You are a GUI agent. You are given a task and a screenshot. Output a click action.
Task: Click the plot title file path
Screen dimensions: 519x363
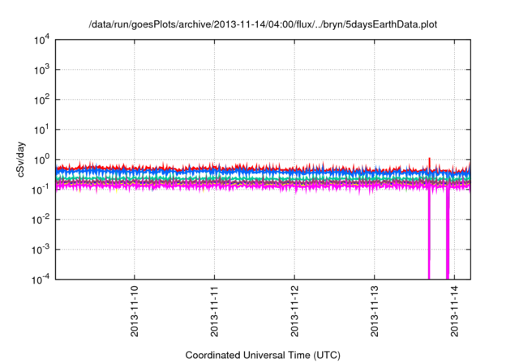click(x=263, y=24)
